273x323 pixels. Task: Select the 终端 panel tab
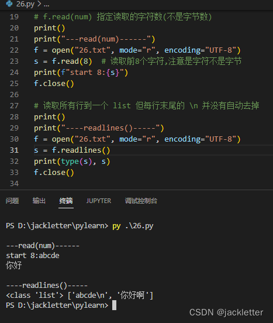[x=66, y=201]
